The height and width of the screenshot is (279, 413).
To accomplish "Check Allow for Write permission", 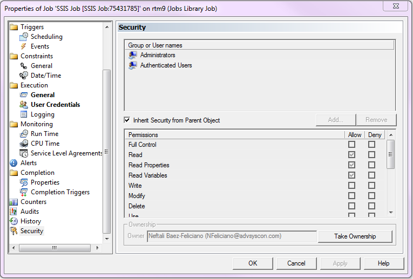I will (351, 186).
